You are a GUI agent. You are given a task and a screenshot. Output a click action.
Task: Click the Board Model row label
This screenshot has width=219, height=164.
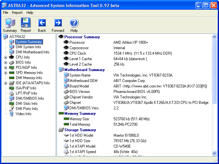coord(79,86)
